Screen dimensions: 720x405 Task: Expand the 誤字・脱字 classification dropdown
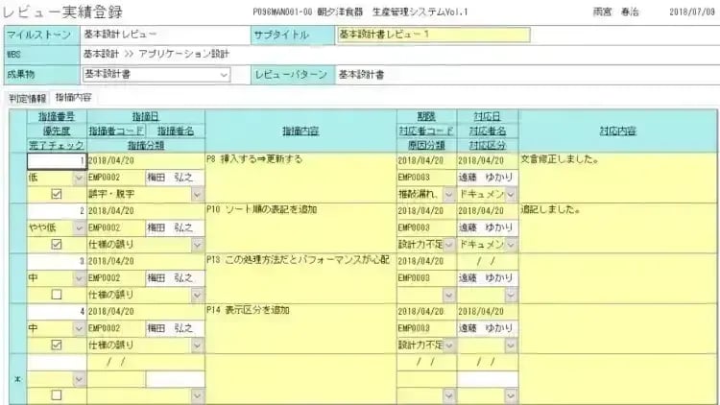(x=197, y=194)
